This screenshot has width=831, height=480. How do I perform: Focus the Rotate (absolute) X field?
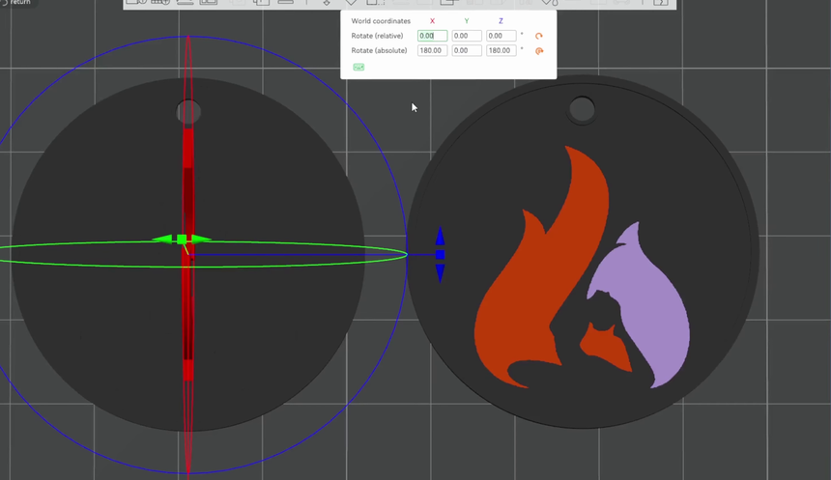tap(433, 50)
